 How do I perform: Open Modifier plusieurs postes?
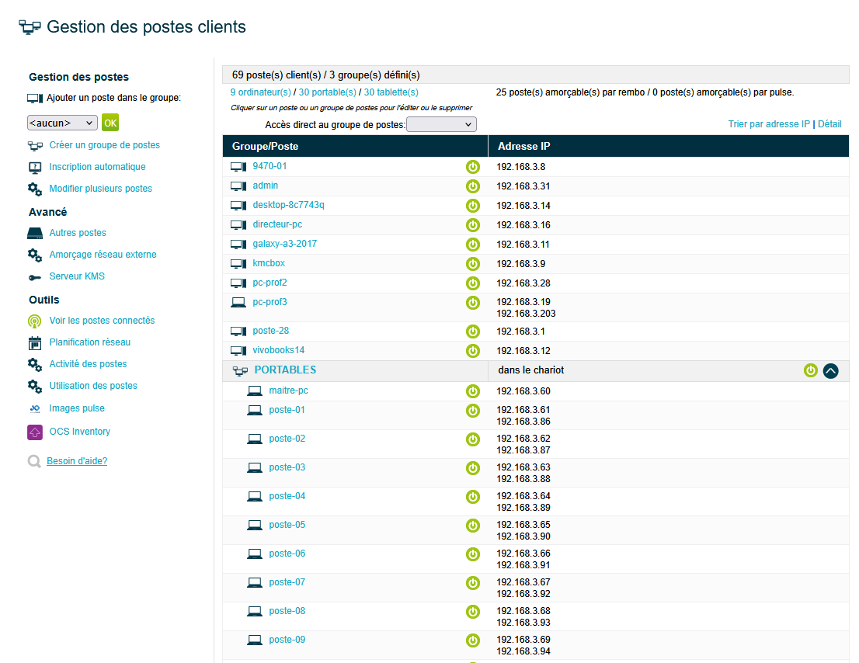pos(101,189)
